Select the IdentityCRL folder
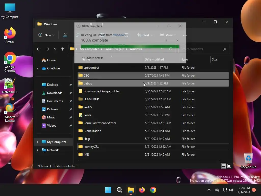The height and width of the screenshot is (196, 261). 153,147
